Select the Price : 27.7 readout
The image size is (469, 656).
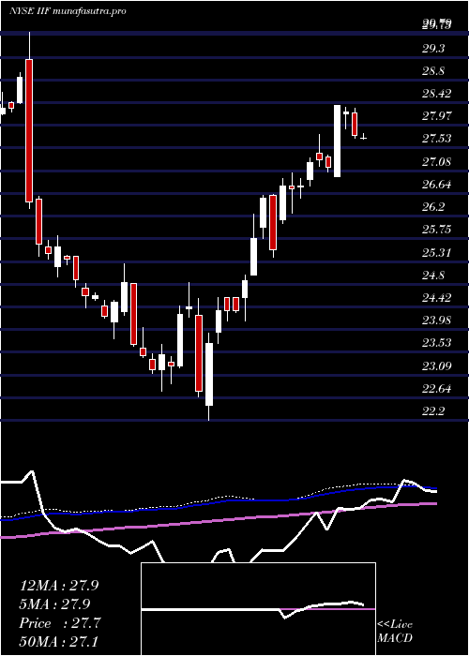[x=60, y=623]
